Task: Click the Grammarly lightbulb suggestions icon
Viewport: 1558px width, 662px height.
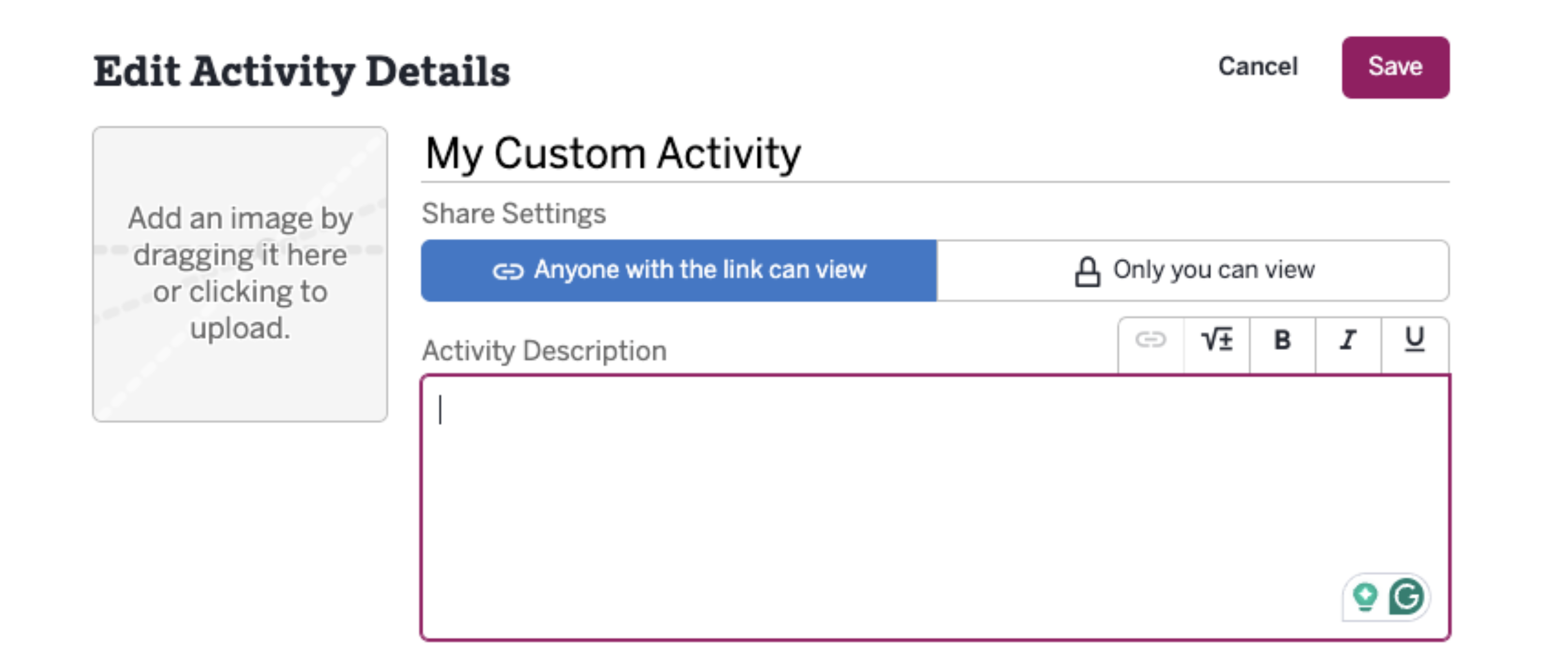Action: pyautogui.click(x=1365, y=597)
